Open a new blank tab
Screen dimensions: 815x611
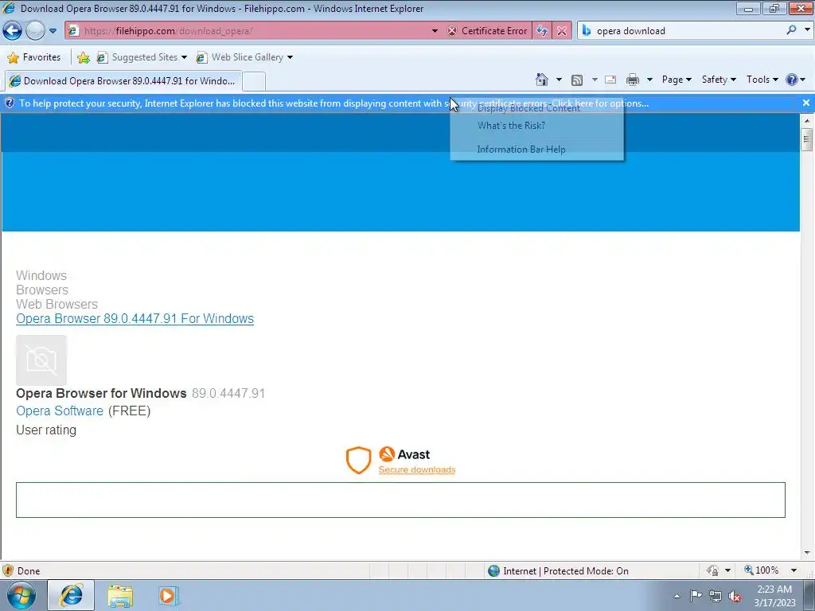click(254, 82)
